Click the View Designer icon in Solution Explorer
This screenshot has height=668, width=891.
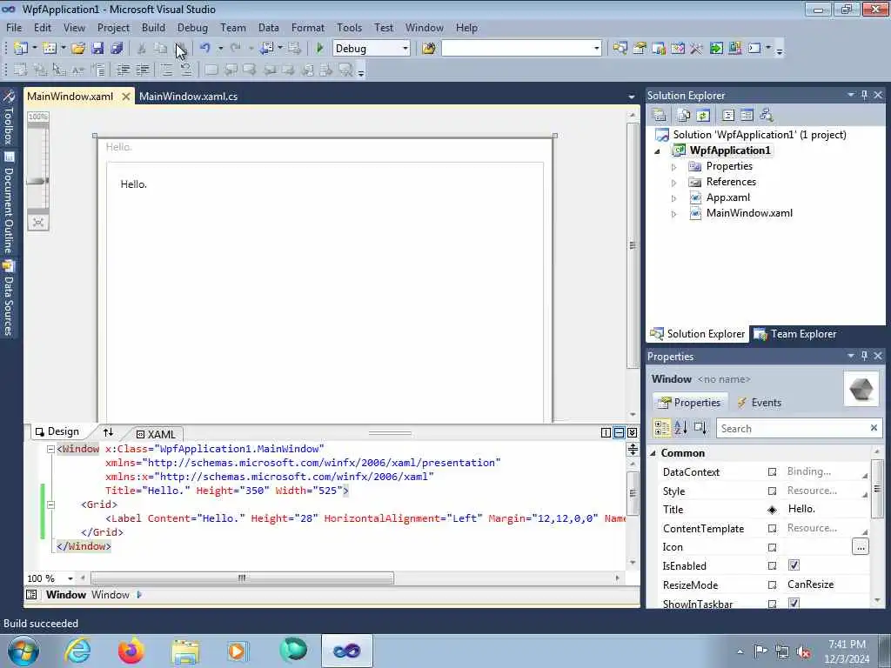pyautogui.click(x=747, y=116)
